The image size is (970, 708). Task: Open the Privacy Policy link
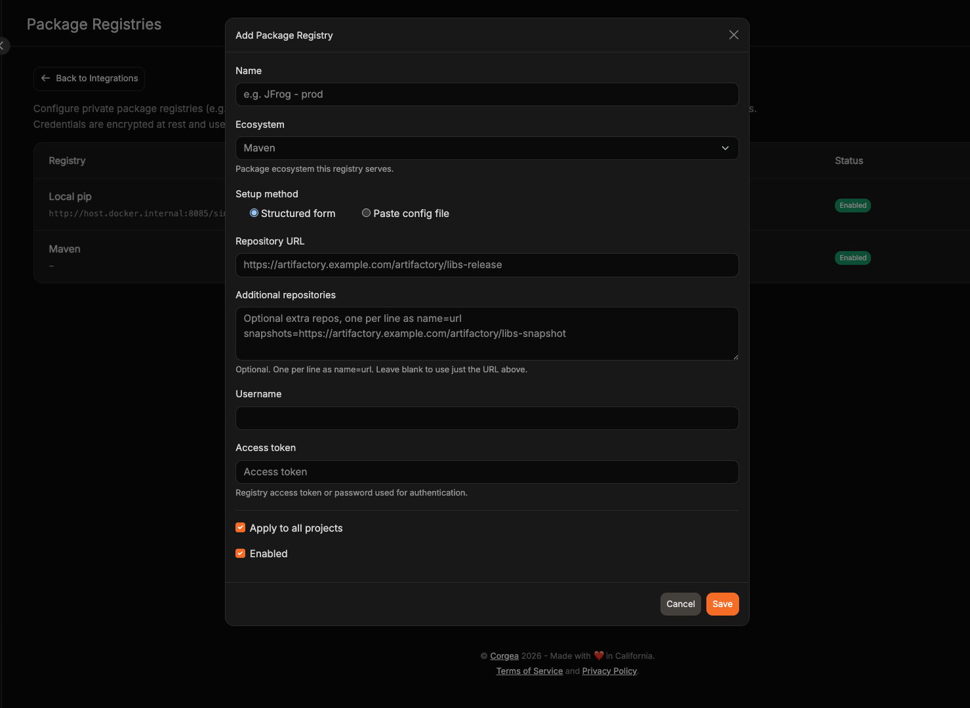pos(609,671)
